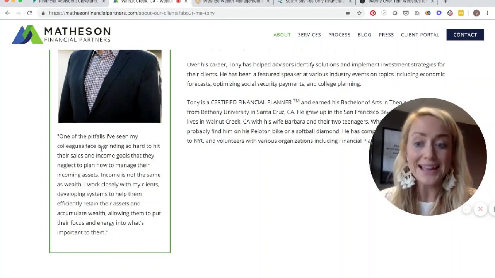495x278 pixels.
Task: Open the Chrome profile avatar
Action: tap(476, 13)
